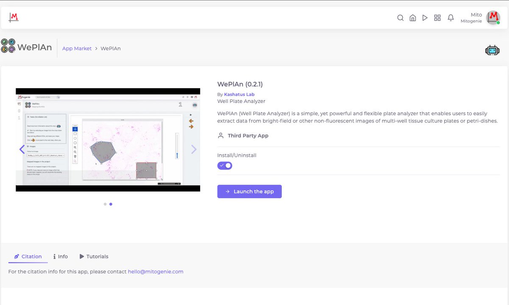Click the WePlAn (0.2.1) title
Screen dimensions: 509x305
point(240,84)
